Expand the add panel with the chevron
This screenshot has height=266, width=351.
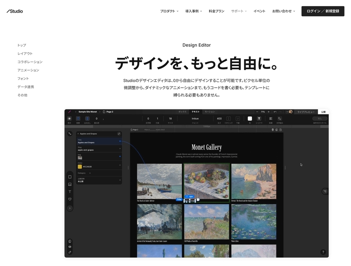tap(70, 208)
